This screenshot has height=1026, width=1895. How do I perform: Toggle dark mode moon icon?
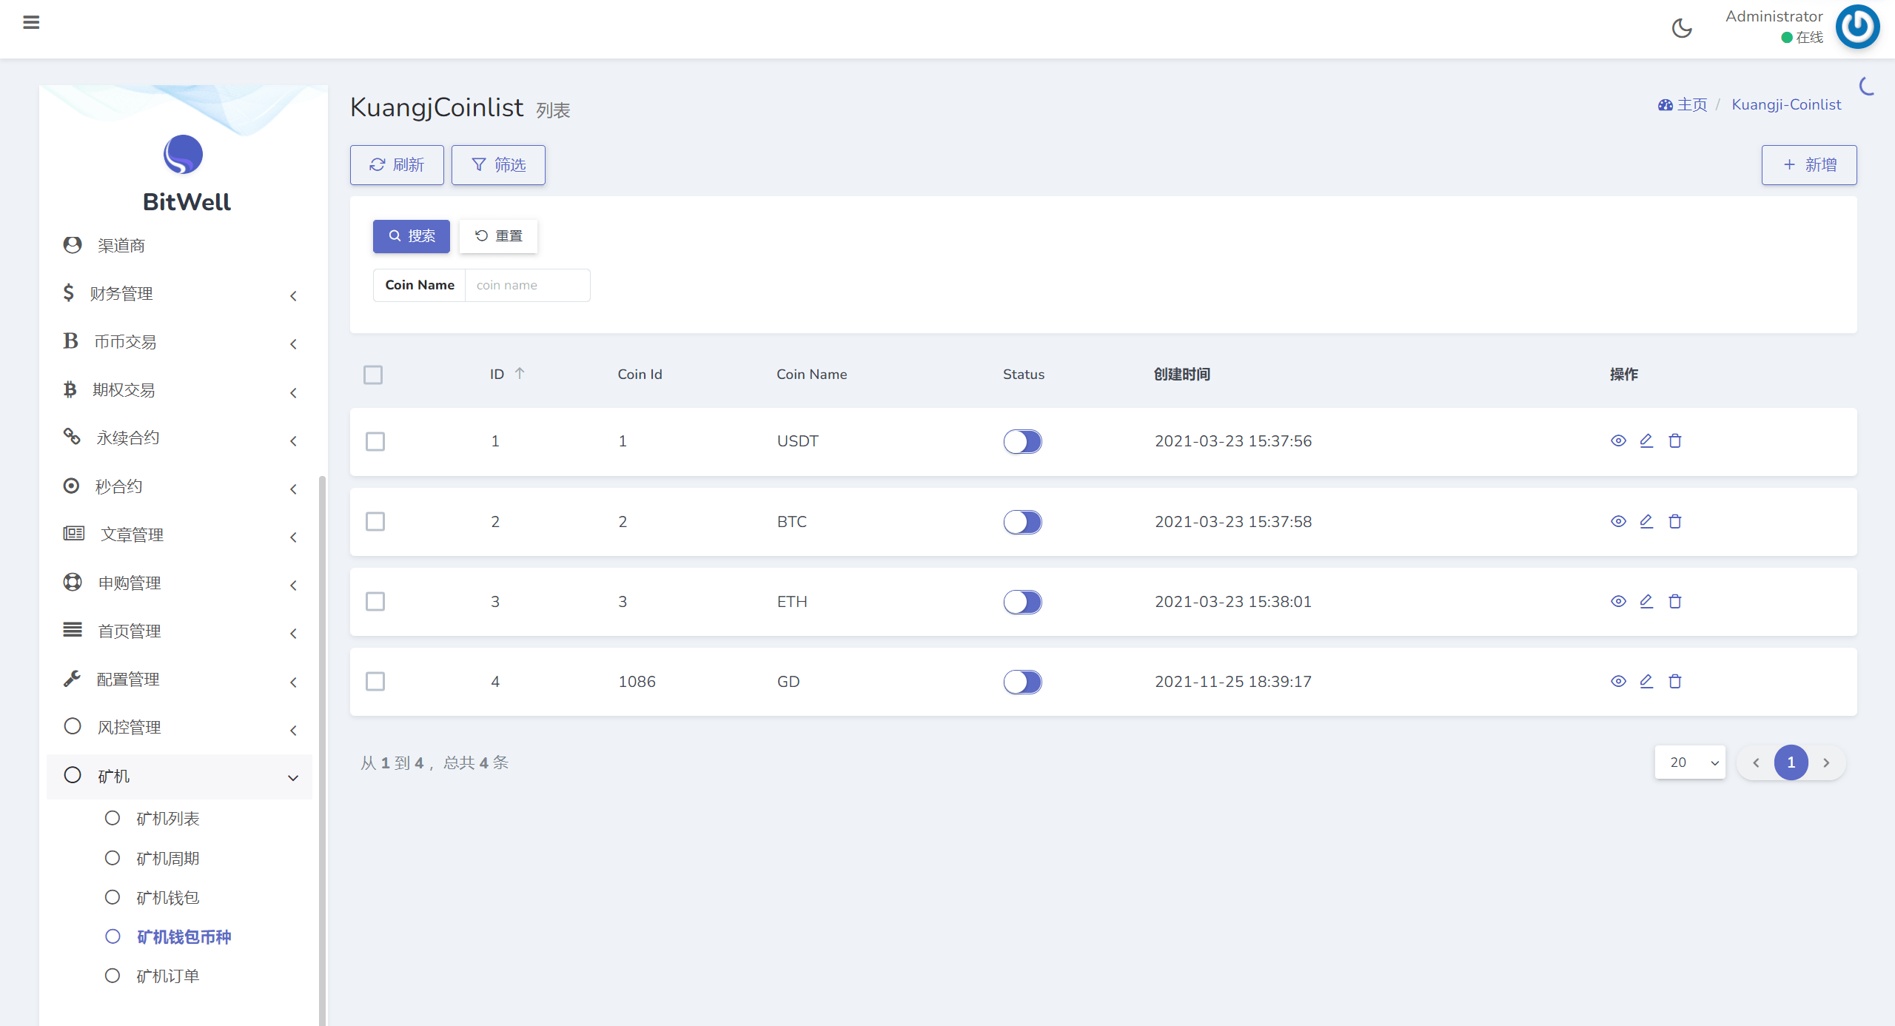coord(1682,28)
